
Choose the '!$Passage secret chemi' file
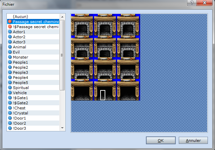tap(33, 27)
